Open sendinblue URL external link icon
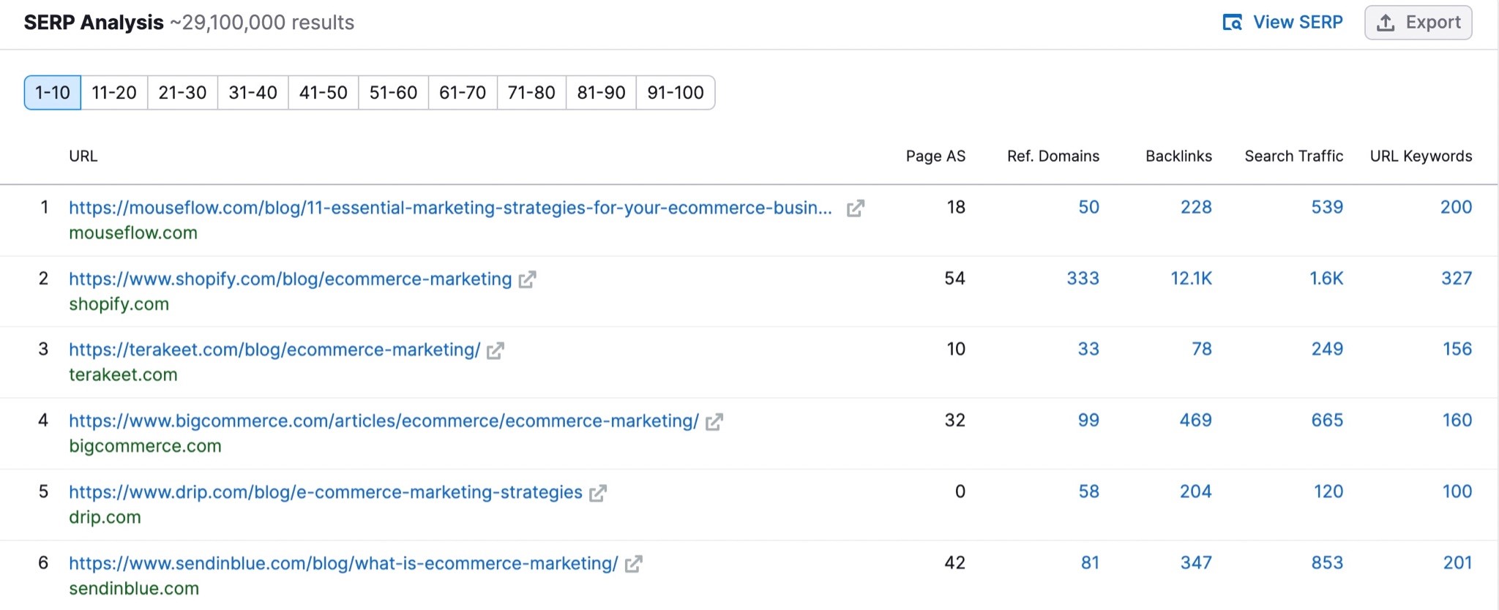This screenshot has height=610, width=1499. [633, 564]
